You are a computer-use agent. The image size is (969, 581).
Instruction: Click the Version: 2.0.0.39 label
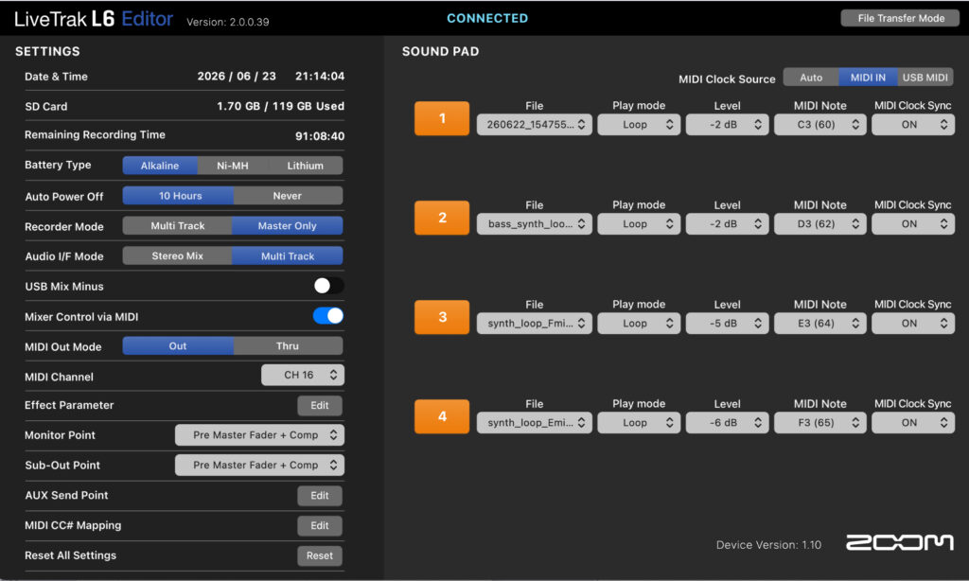pyautogui.click(x=228, y=22)
